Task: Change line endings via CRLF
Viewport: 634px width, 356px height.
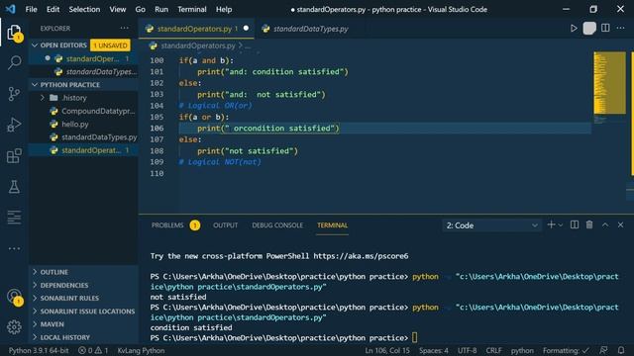Action: [x=493, y=350]
